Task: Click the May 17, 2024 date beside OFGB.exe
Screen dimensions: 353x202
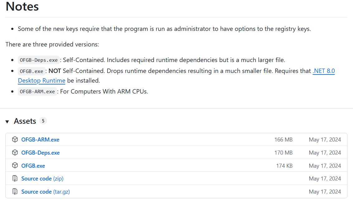Action: click(325, 166)
